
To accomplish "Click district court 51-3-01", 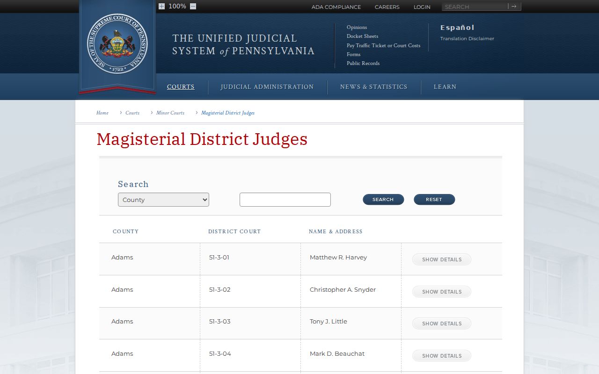I will (219, 257).
